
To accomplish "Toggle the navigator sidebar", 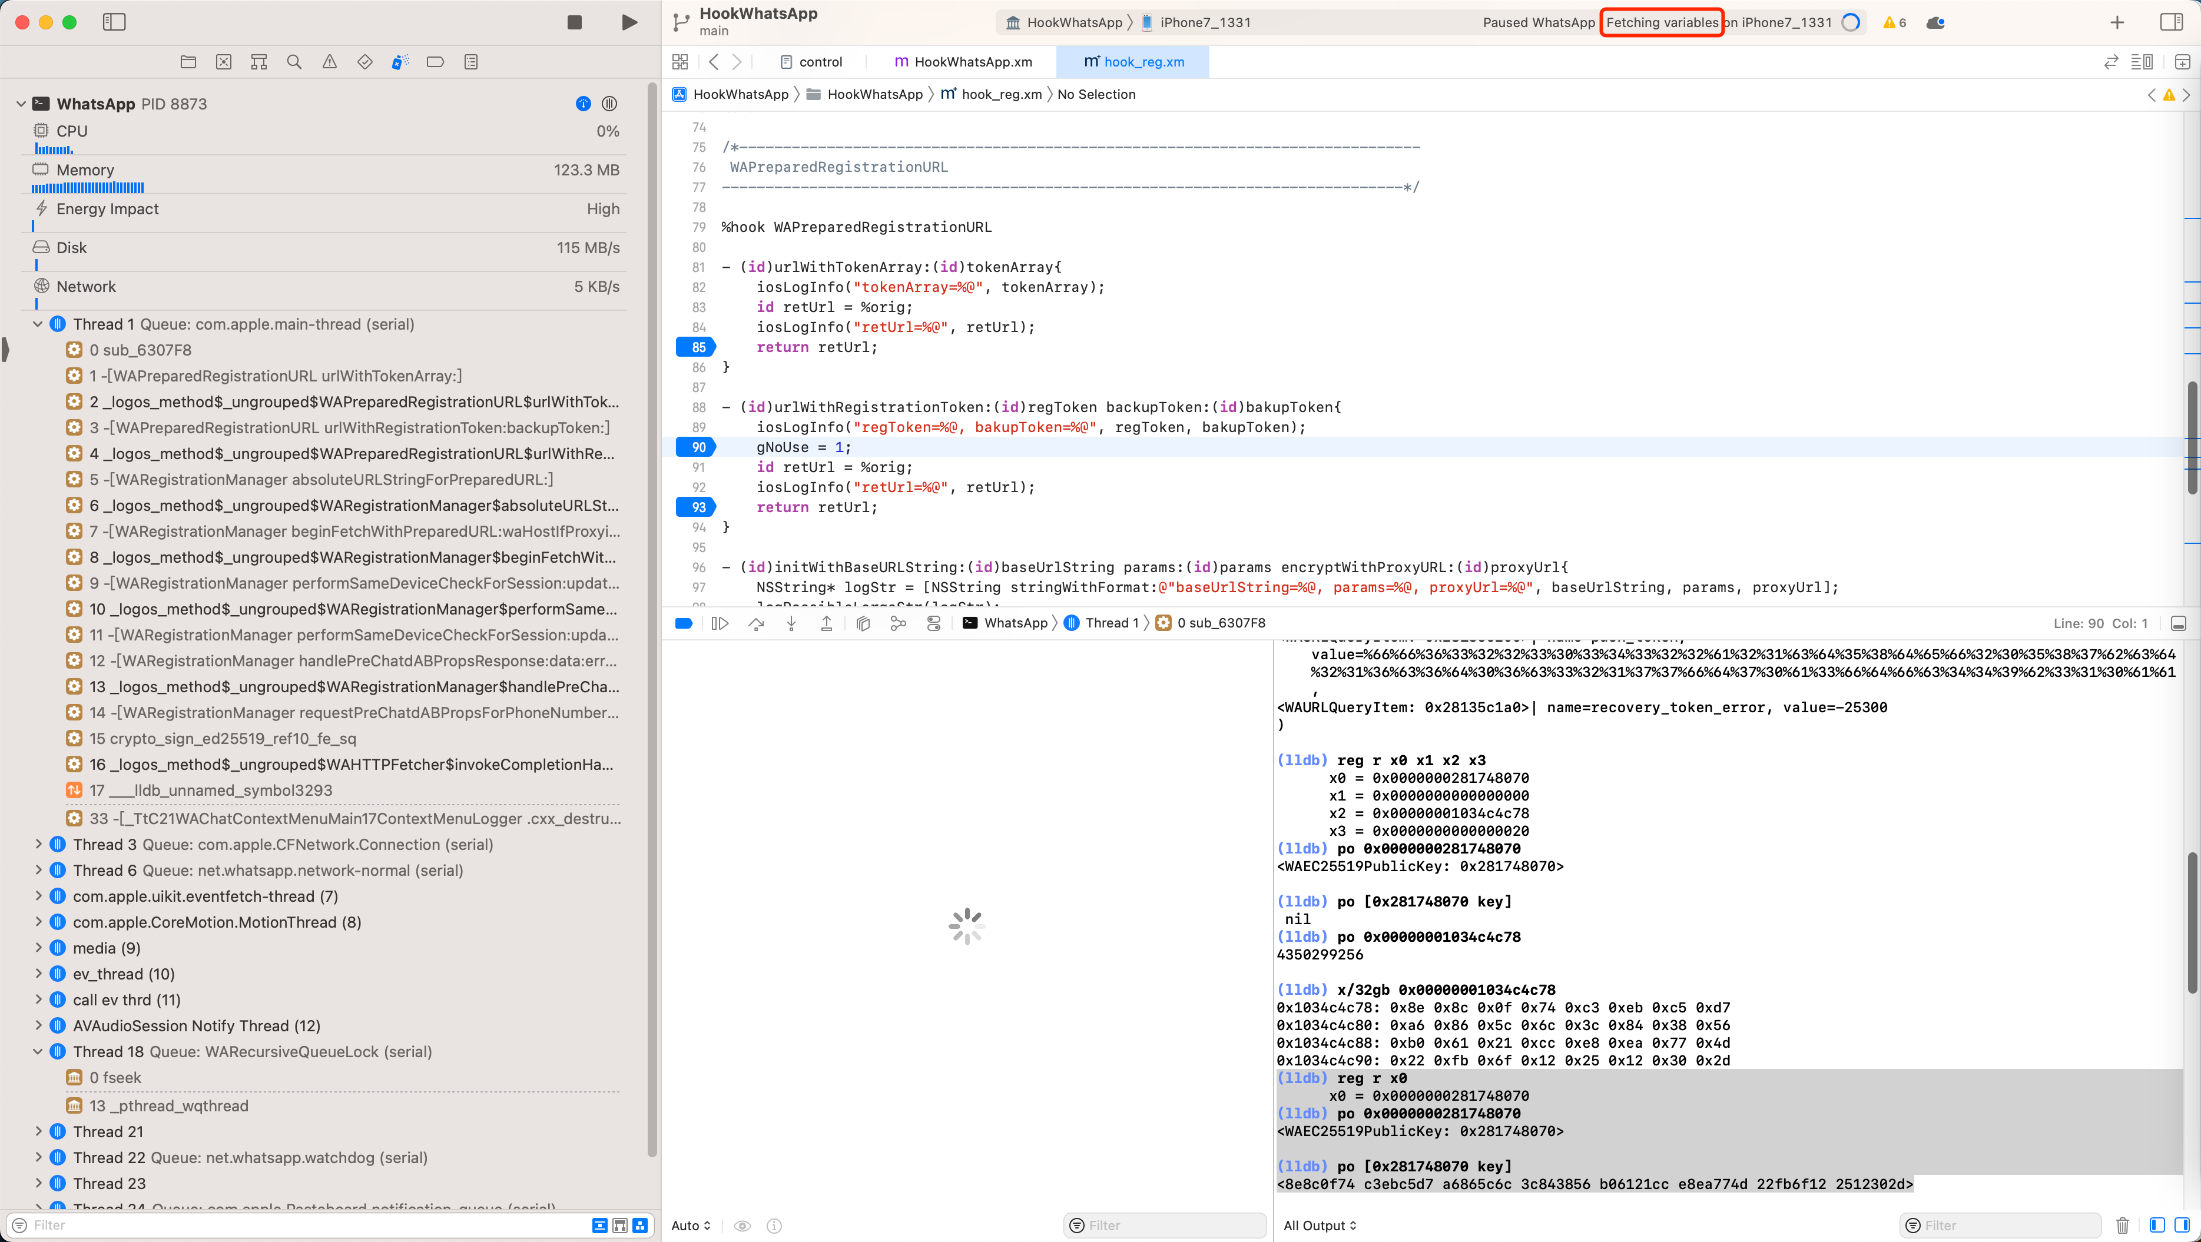I will (x=114, y=22).
